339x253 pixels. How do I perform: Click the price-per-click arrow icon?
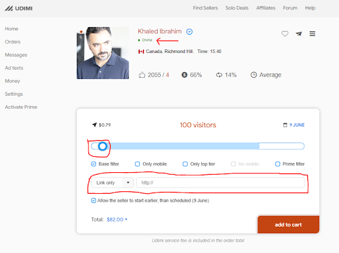point(94,125)
